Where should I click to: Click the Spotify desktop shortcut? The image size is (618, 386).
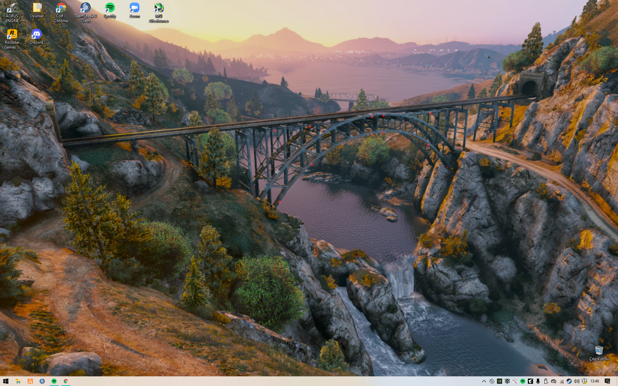pyautogui.click(x=110, y=8)
